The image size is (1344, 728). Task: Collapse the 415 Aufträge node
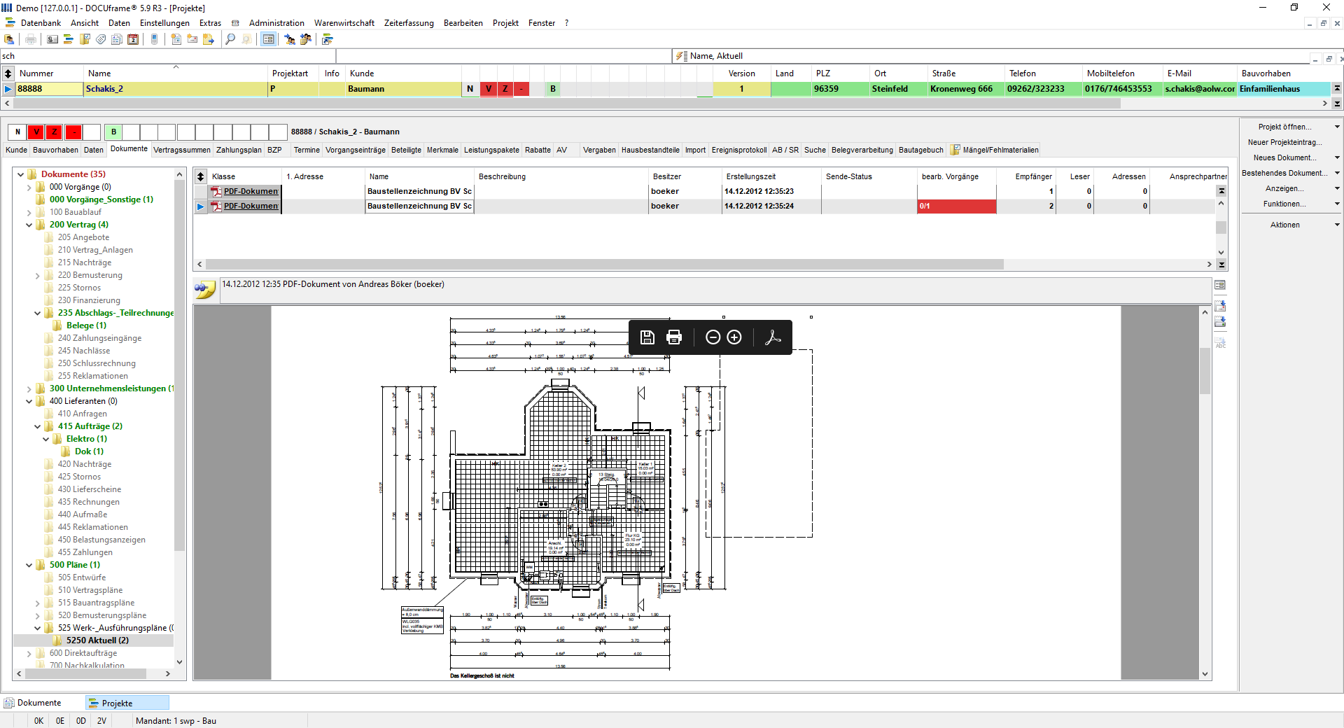38,426
